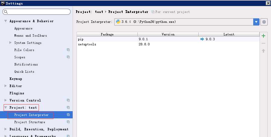Image resolution: width=271 pixels, height=137 pixels.
Task: Expand the Editor settings section
Action: click(x=6, y=86)
